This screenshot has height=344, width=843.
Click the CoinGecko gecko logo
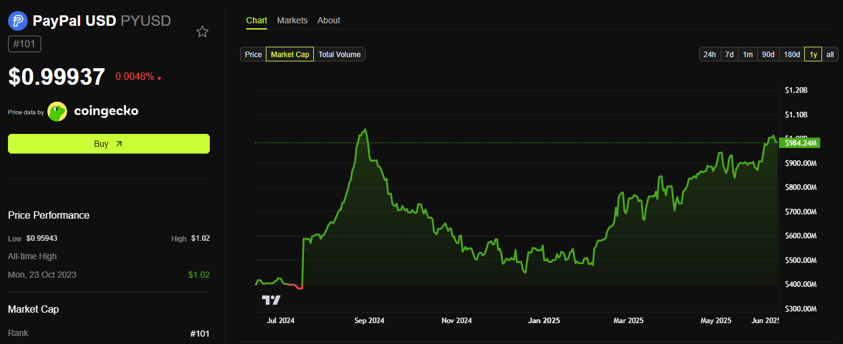coord(57,111)
